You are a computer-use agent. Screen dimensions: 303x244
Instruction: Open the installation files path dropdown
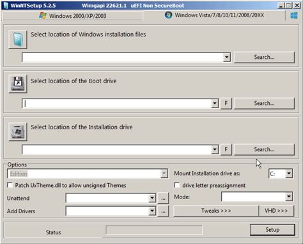227,57
